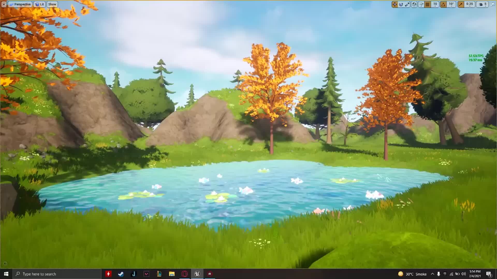This screenshot has height=279, width=497.
Task: Select the Move (translate) tool
Action: click(394, 4)
